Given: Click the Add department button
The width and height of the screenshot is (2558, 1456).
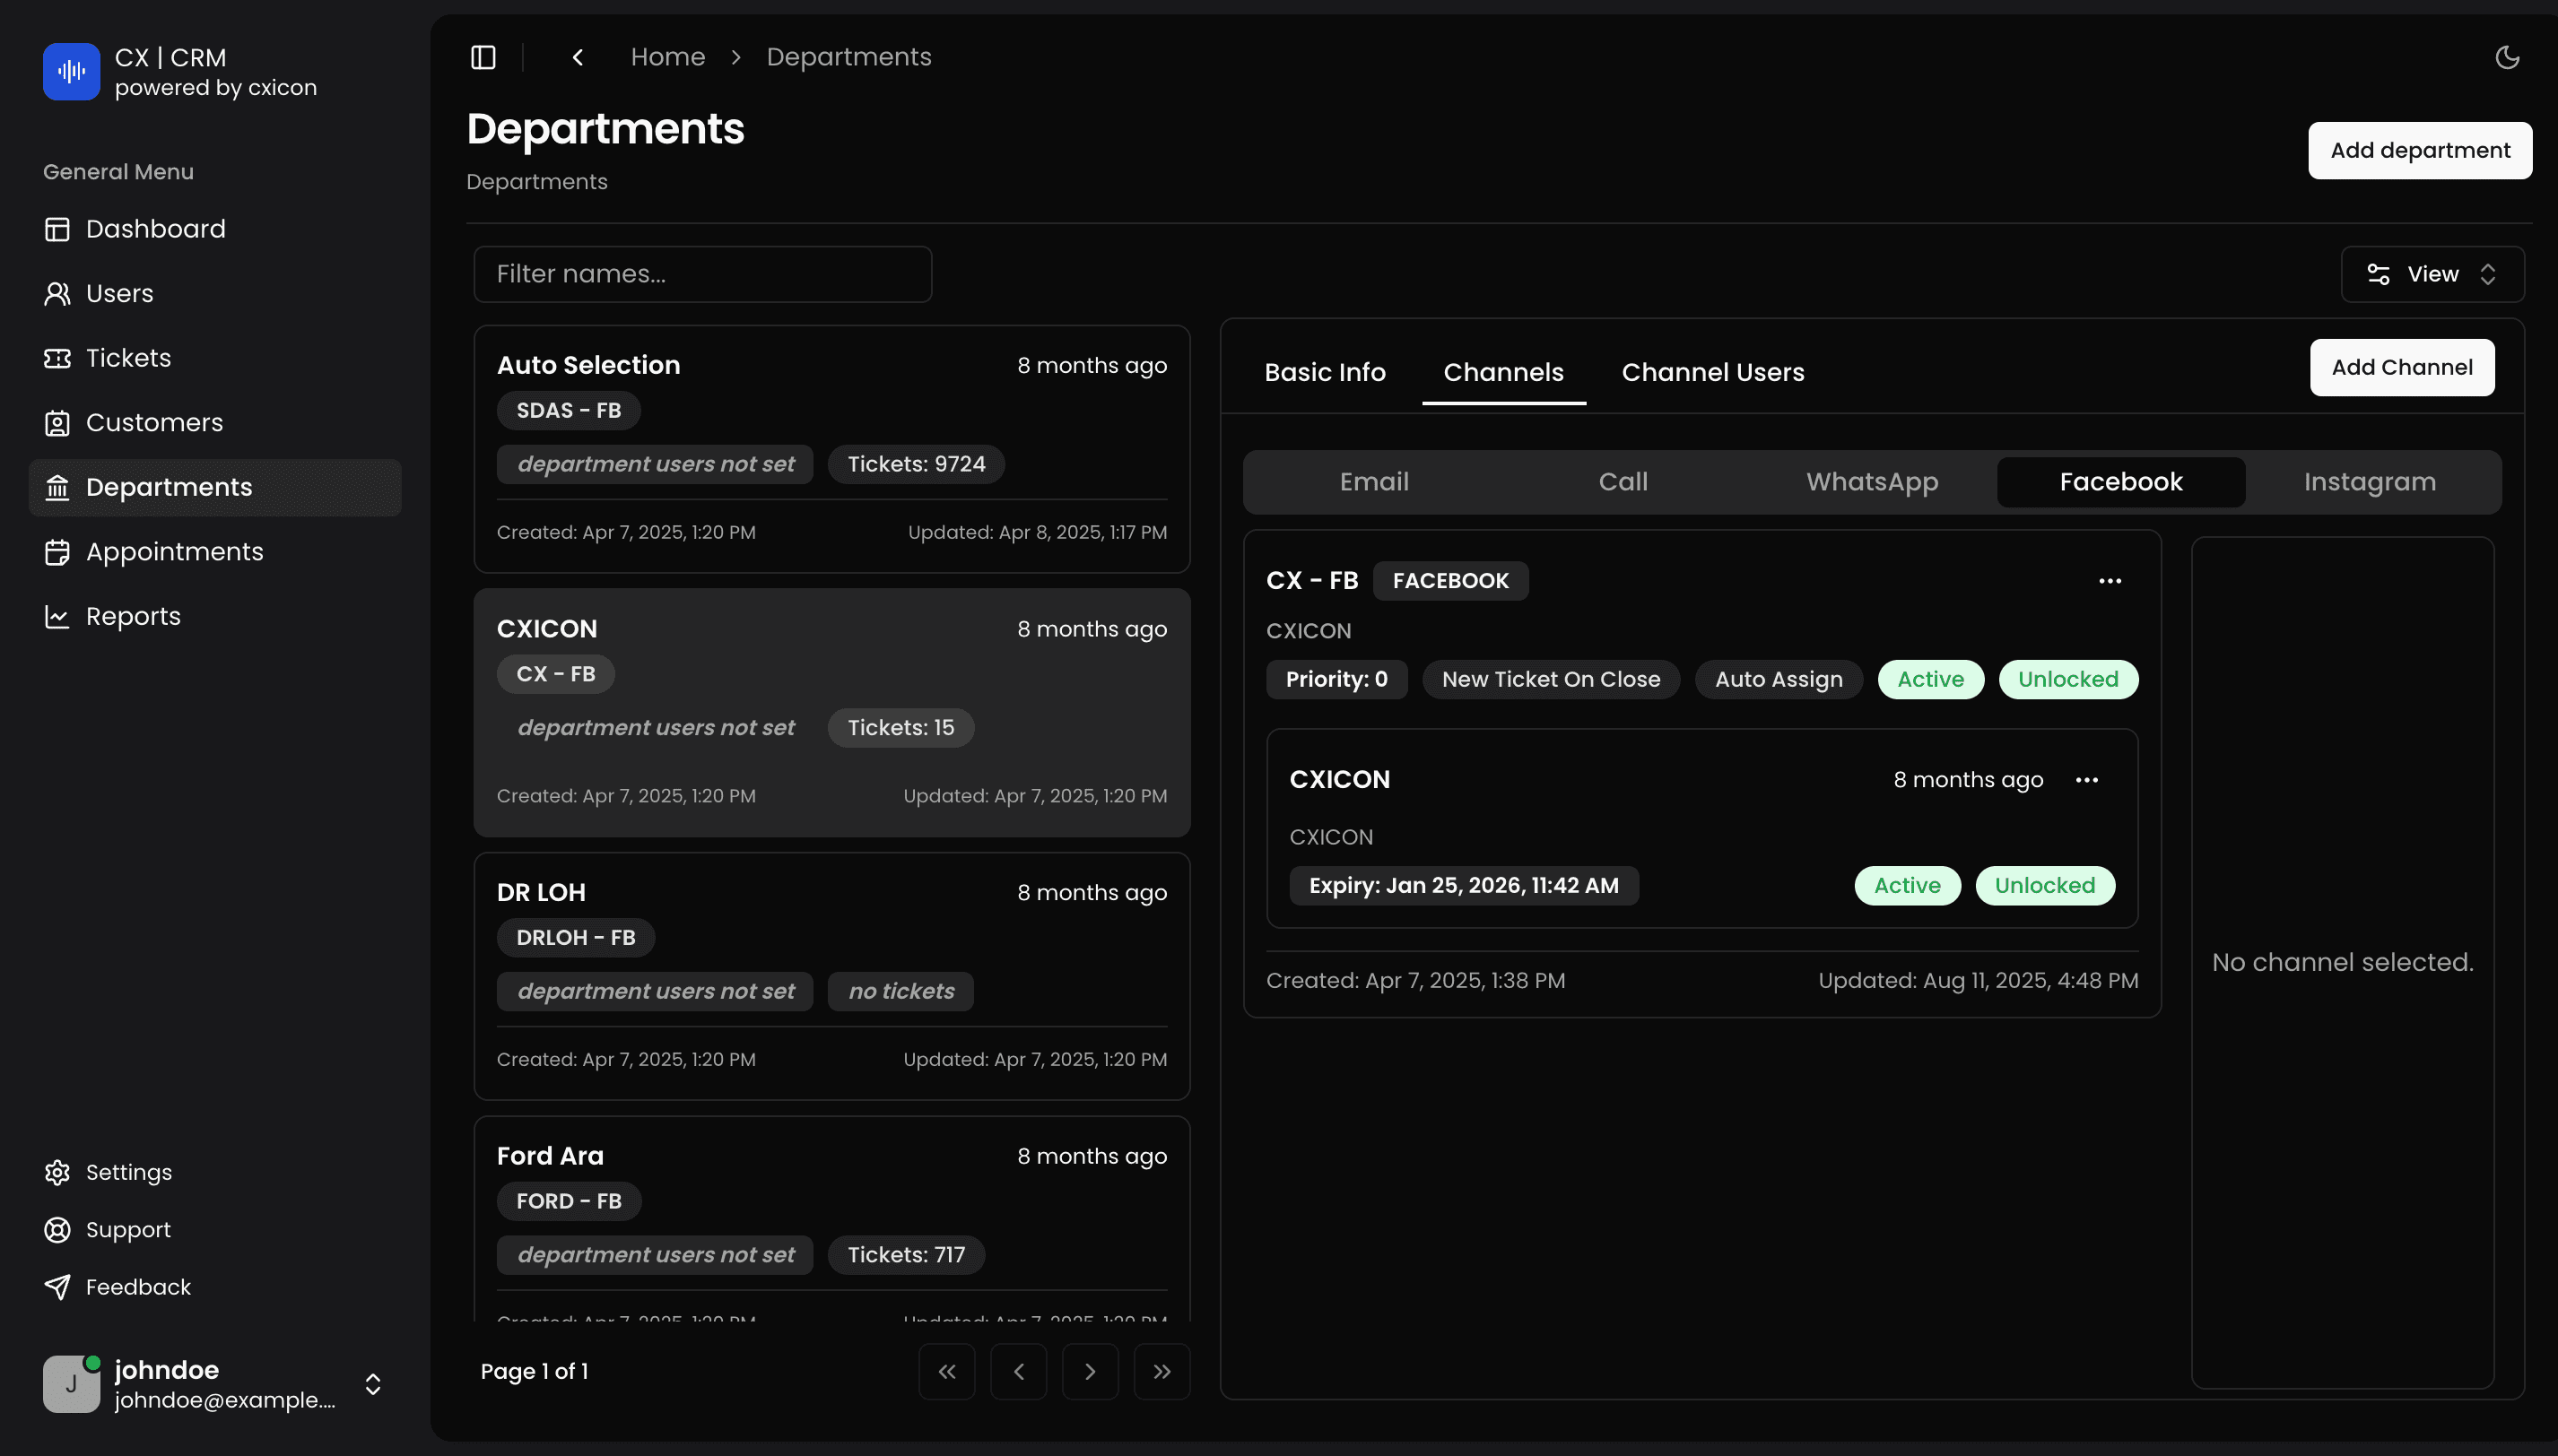Looking at the screenshot, I should point(2420,150).
